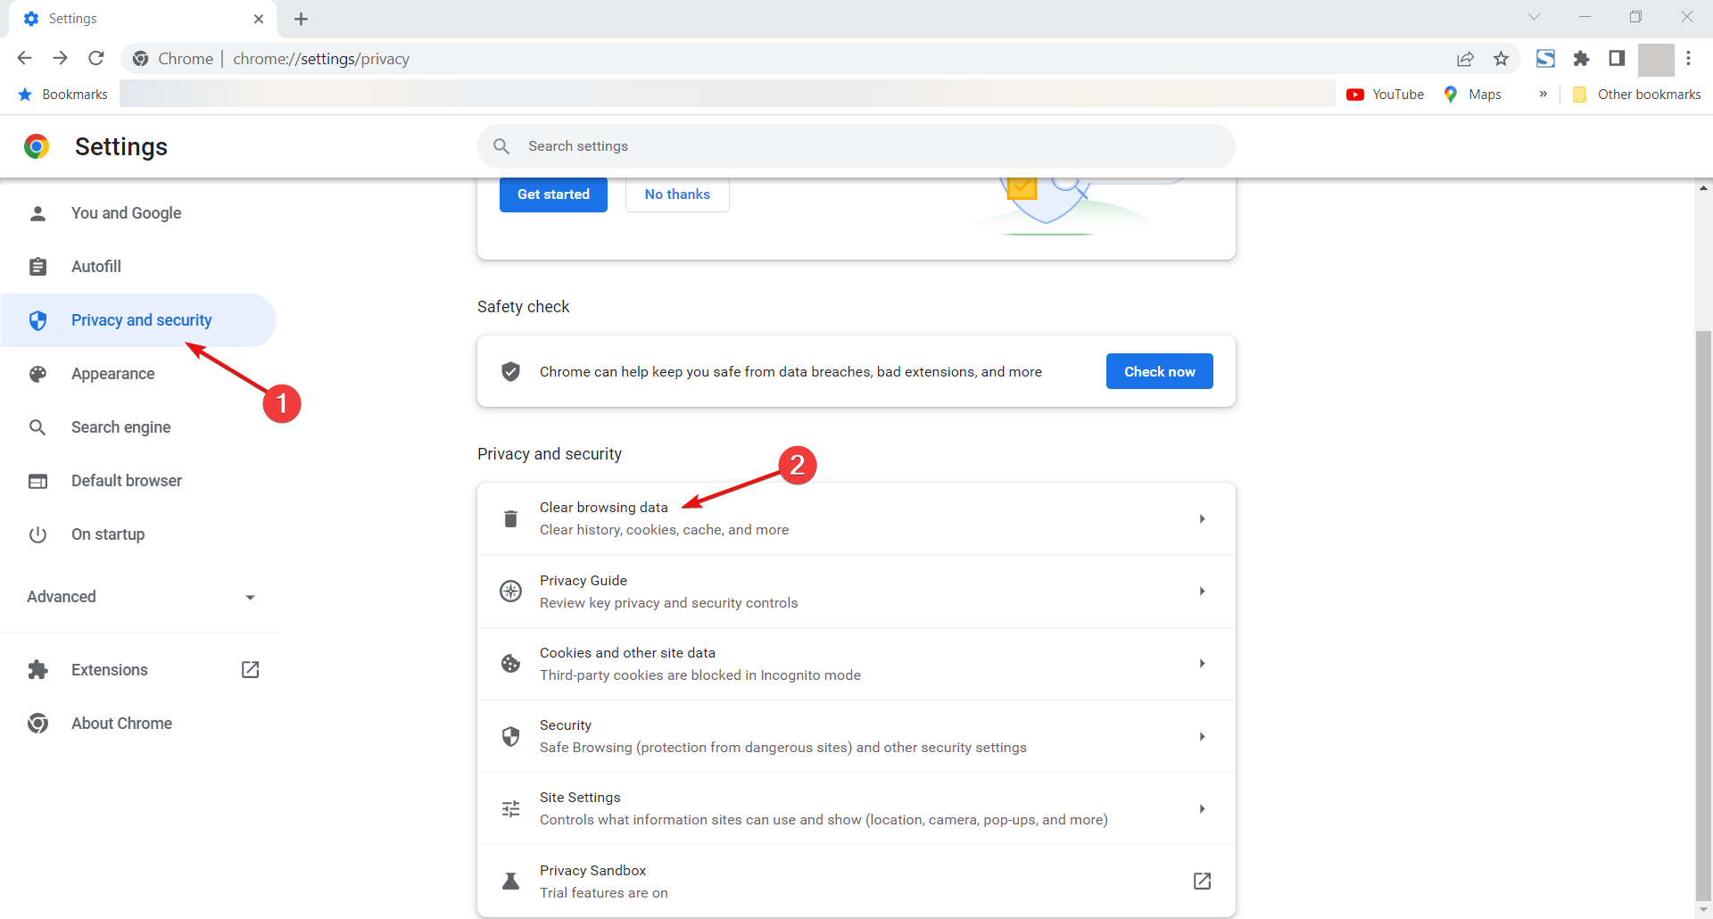
Task: Click the Privacy Sandbox flask icon
Action: 510,881
